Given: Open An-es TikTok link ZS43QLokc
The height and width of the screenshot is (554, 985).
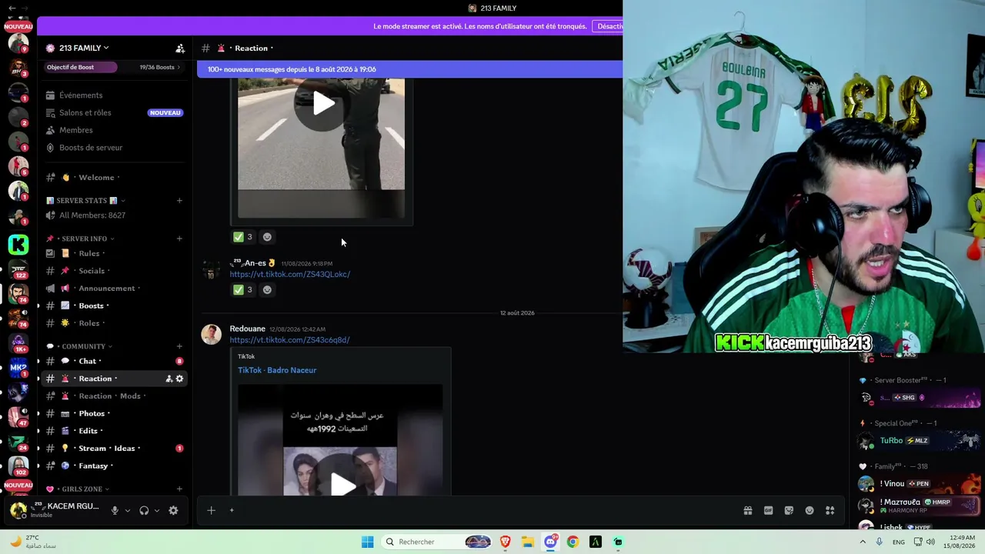Looking at the screenshot, I should point(289,274).
